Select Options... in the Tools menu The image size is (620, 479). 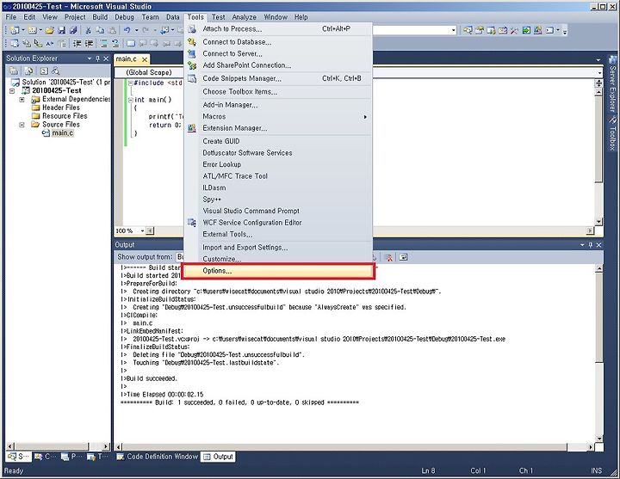tap(278, 271)
